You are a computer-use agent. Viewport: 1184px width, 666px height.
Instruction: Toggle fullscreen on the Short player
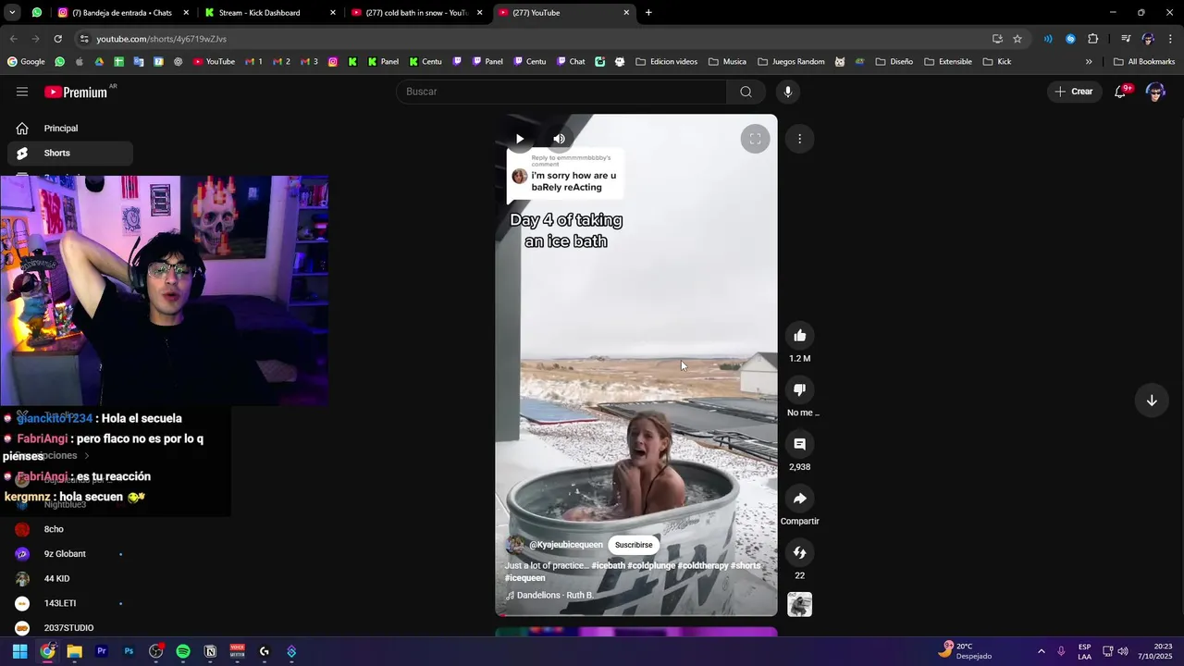[755, 139]
